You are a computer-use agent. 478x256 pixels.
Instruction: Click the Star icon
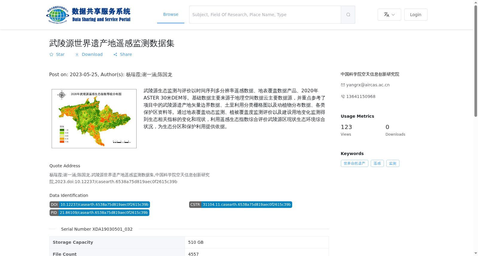click(x=51, y=54)
